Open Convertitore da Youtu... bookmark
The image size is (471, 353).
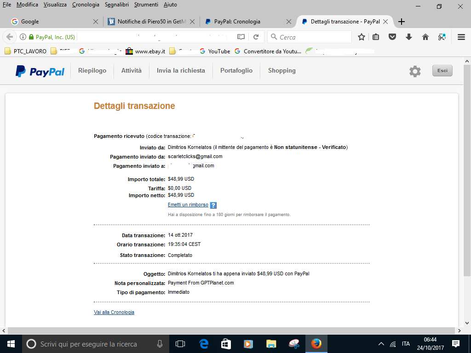[268, 51]
